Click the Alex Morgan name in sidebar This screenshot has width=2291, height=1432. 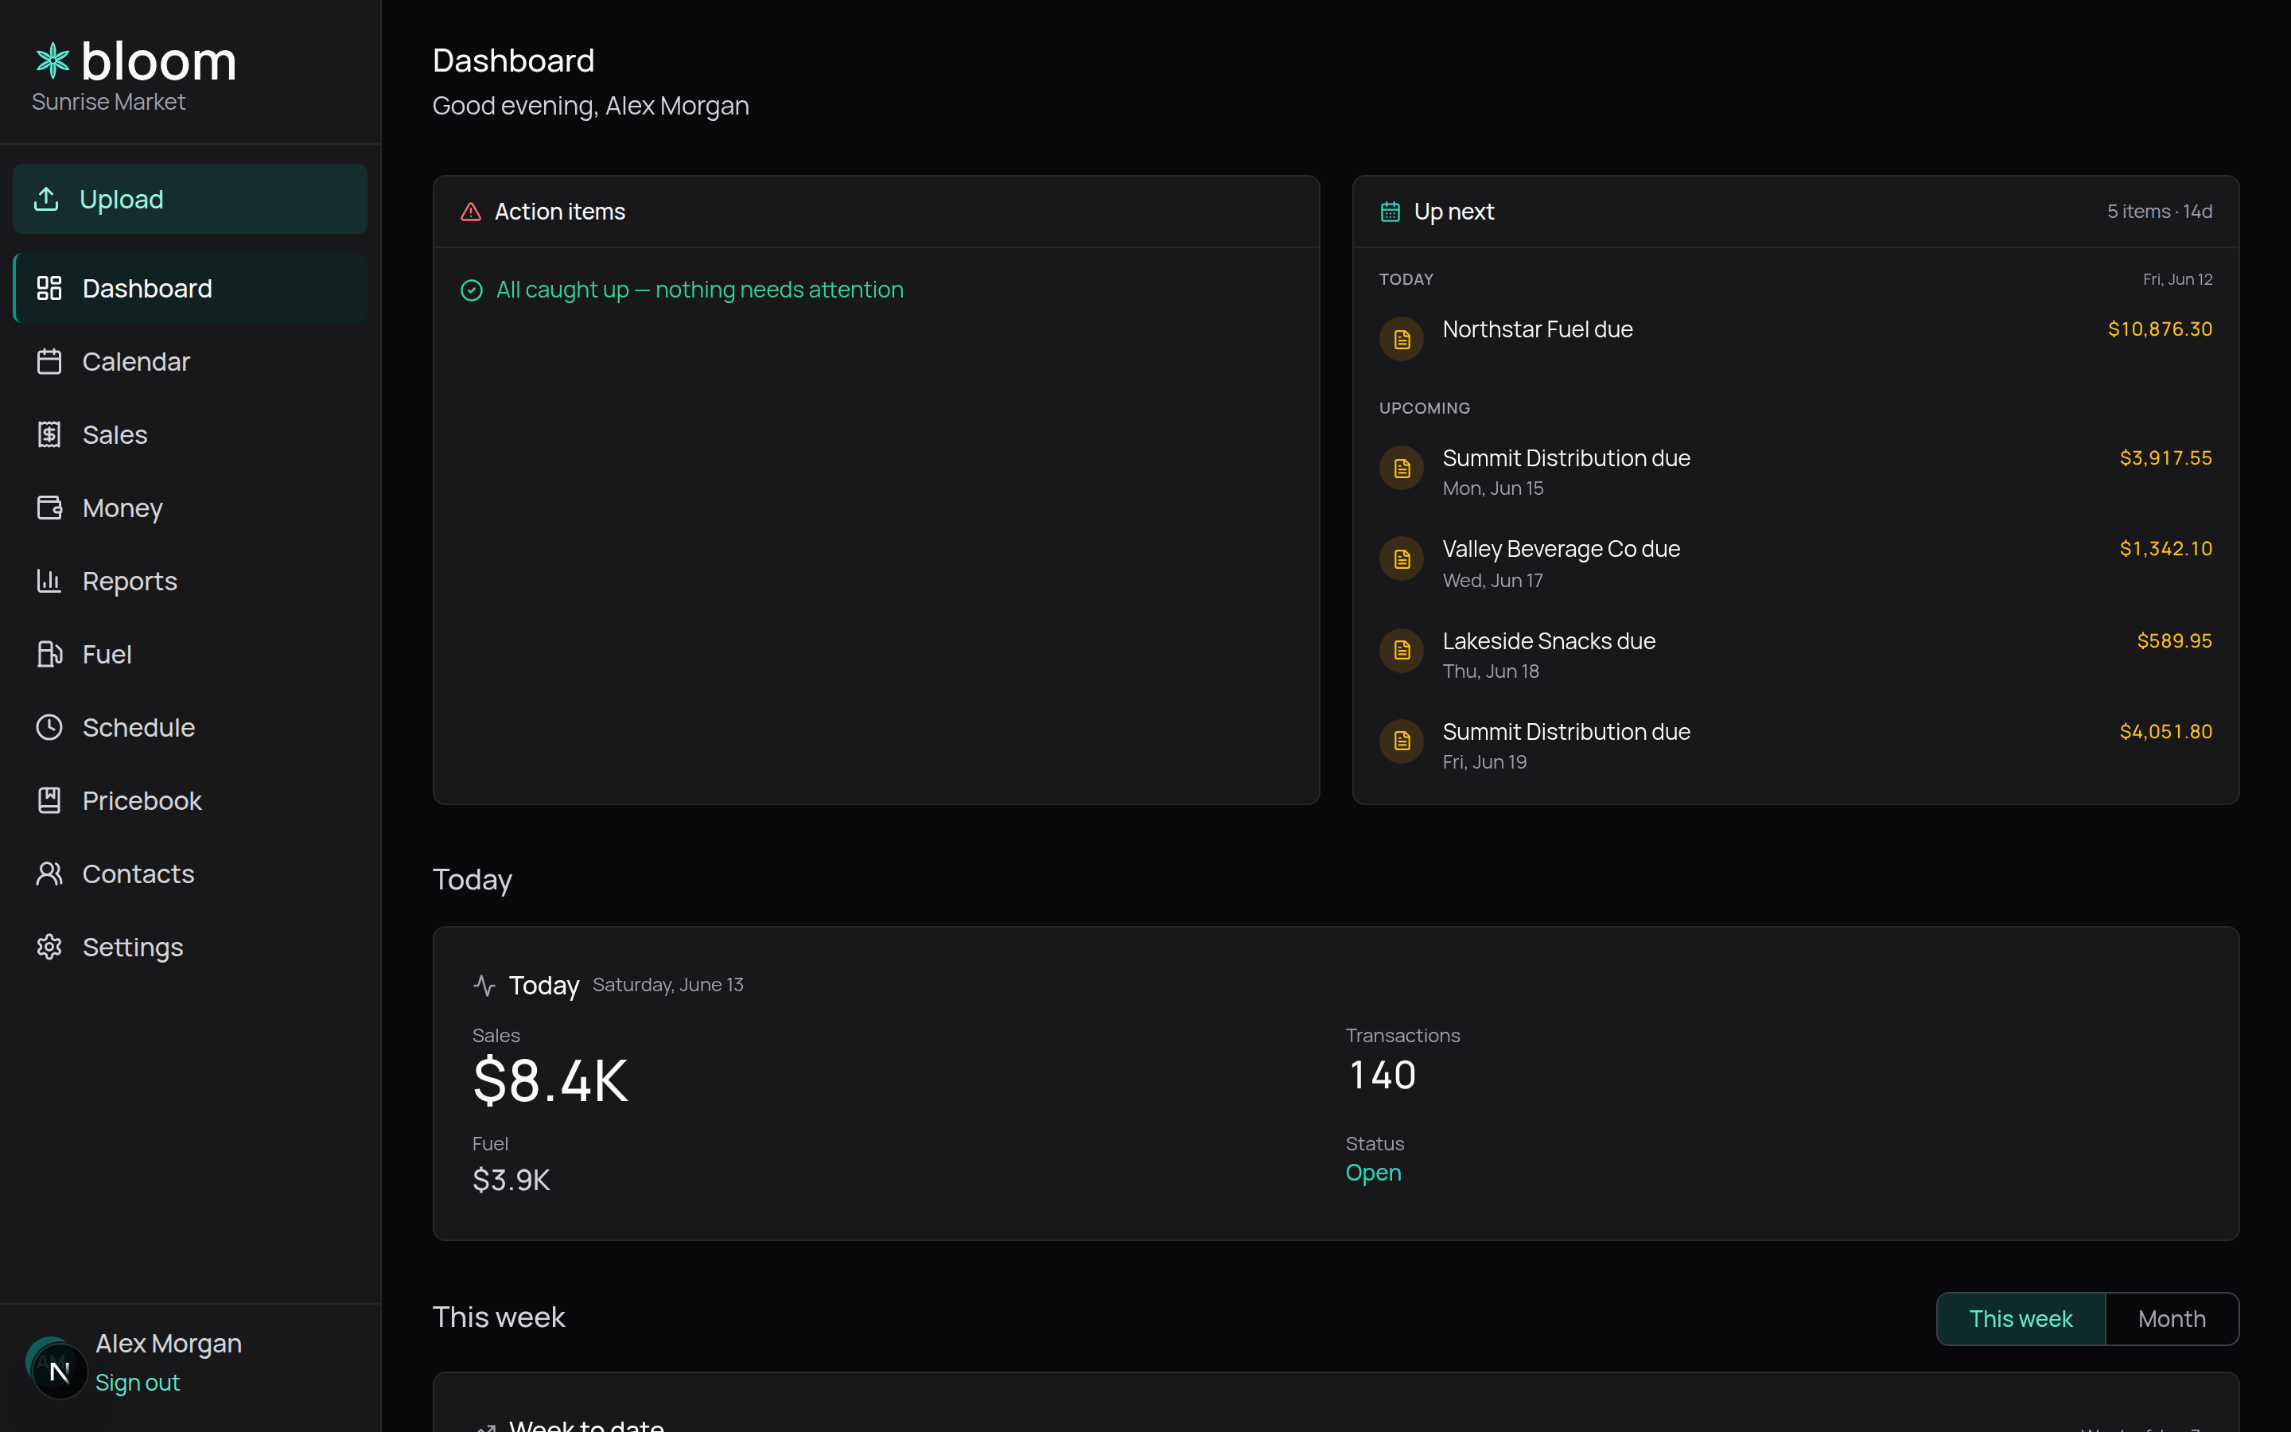[169, 1343]
